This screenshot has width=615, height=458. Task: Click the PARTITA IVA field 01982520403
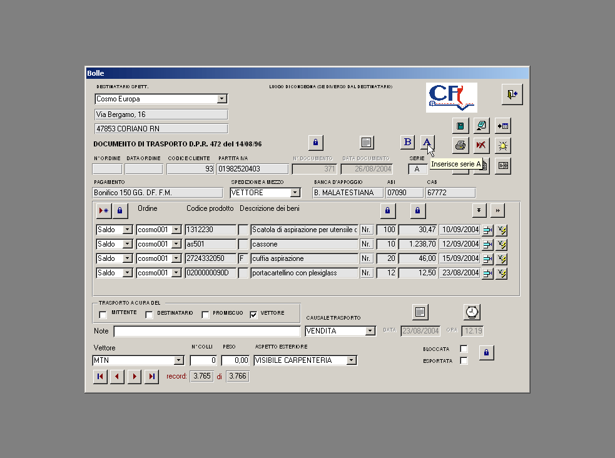tap(253, 169)
